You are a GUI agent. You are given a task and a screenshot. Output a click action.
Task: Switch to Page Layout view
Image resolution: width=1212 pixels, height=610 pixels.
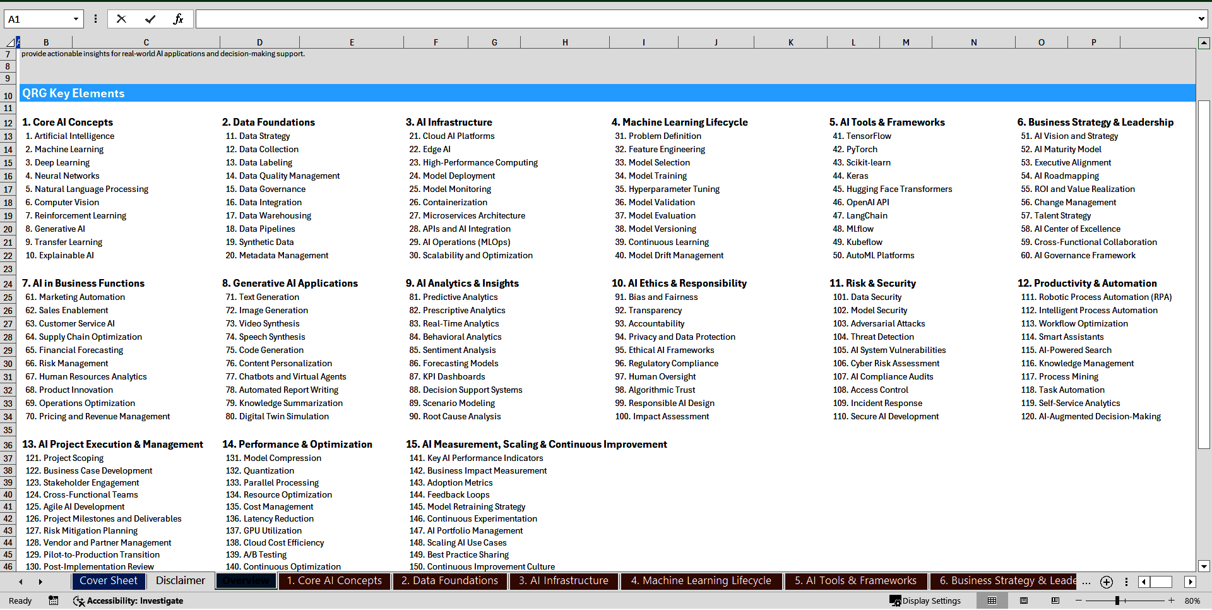point(1024,601)
